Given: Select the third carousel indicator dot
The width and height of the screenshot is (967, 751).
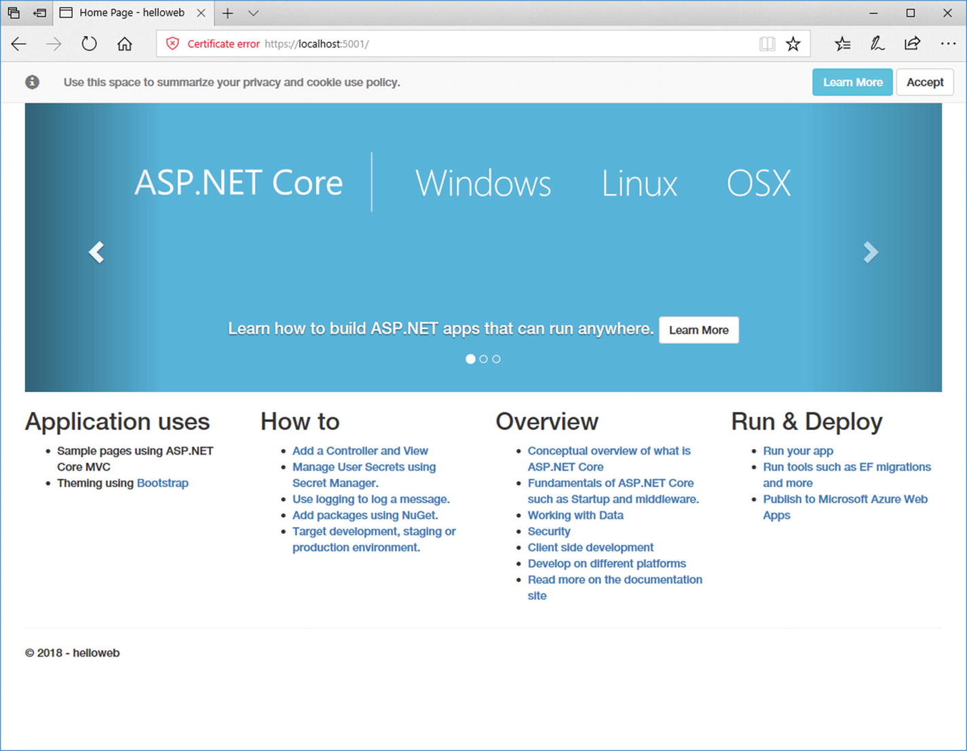Looking at the screenshot, I should [496, 359].
